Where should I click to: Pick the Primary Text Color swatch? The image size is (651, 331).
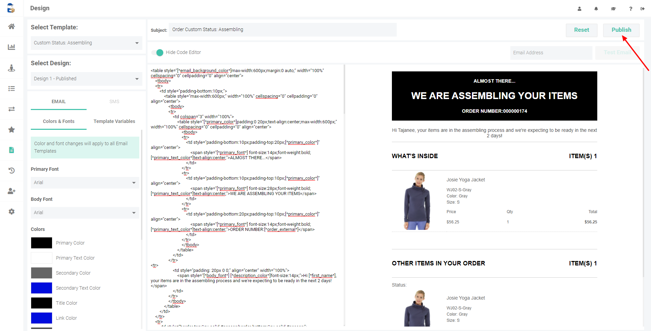41,258
